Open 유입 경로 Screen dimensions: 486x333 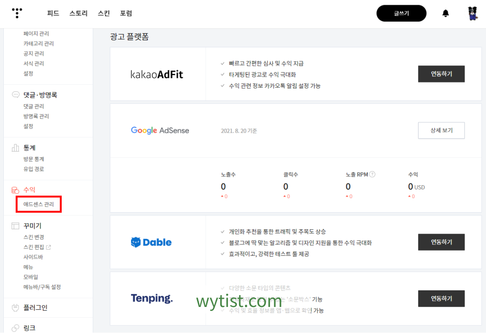pyautogui.click(x=34, y=169)
